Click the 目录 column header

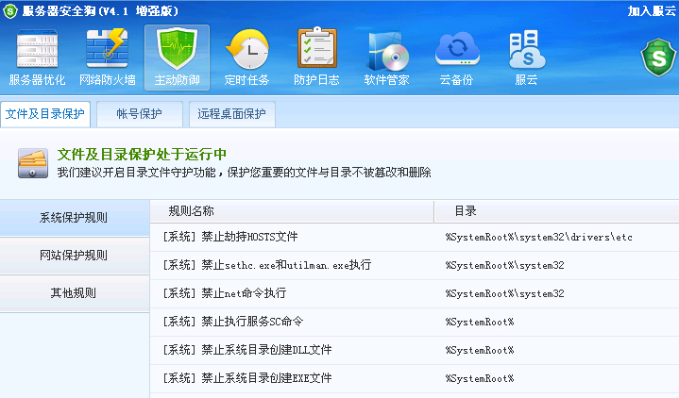pos(556,211)
